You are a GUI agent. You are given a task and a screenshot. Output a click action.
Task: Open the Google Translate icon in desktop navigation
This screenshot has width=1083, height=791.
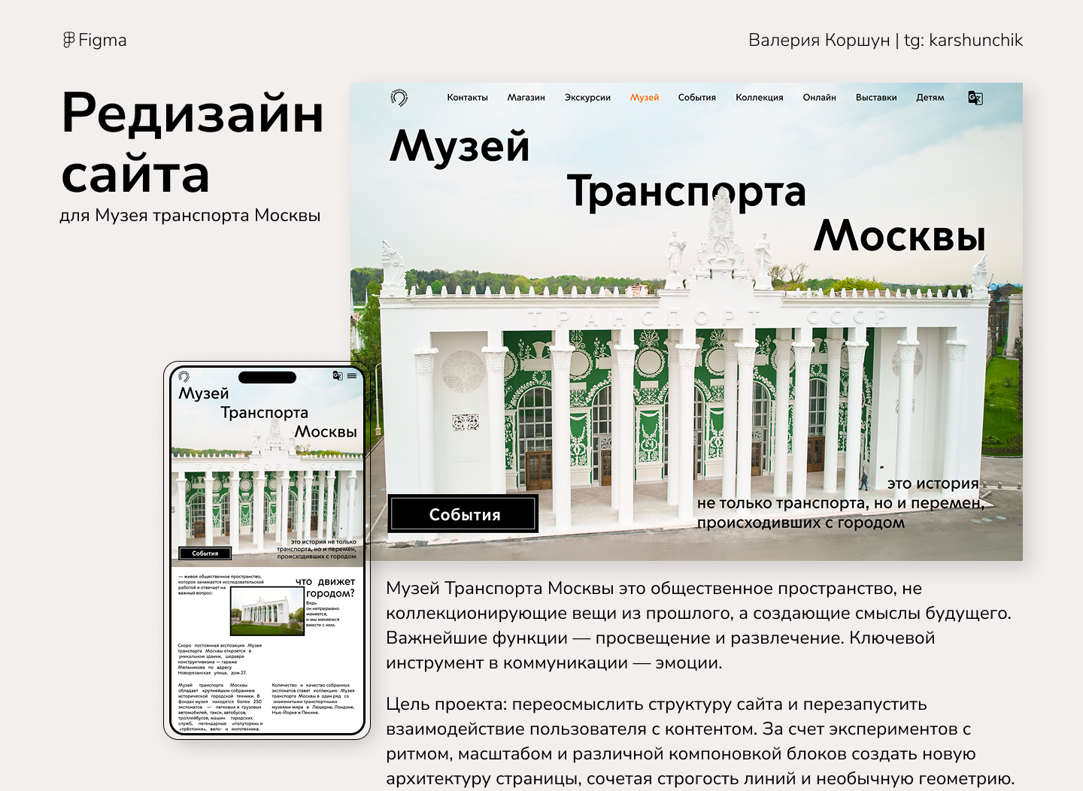976,97
